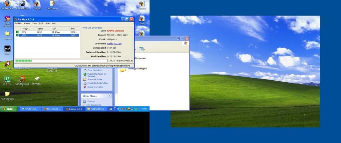Open the Help menu in FahMon
Viewport: 341px width, 143px height.
click(54, 24)
